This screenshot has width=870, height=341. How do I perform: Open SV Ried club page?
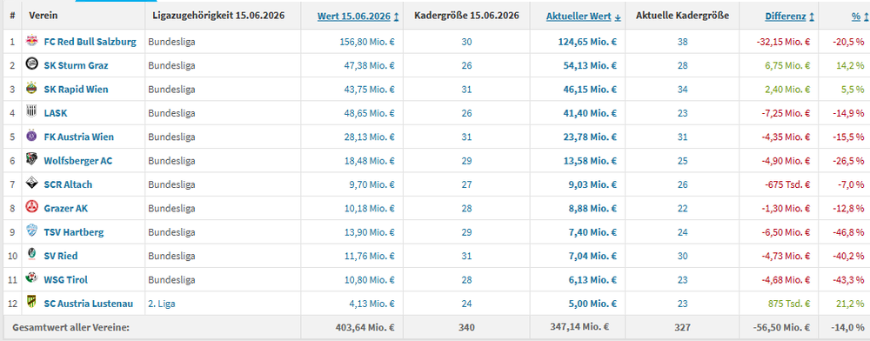click(61, 256)
